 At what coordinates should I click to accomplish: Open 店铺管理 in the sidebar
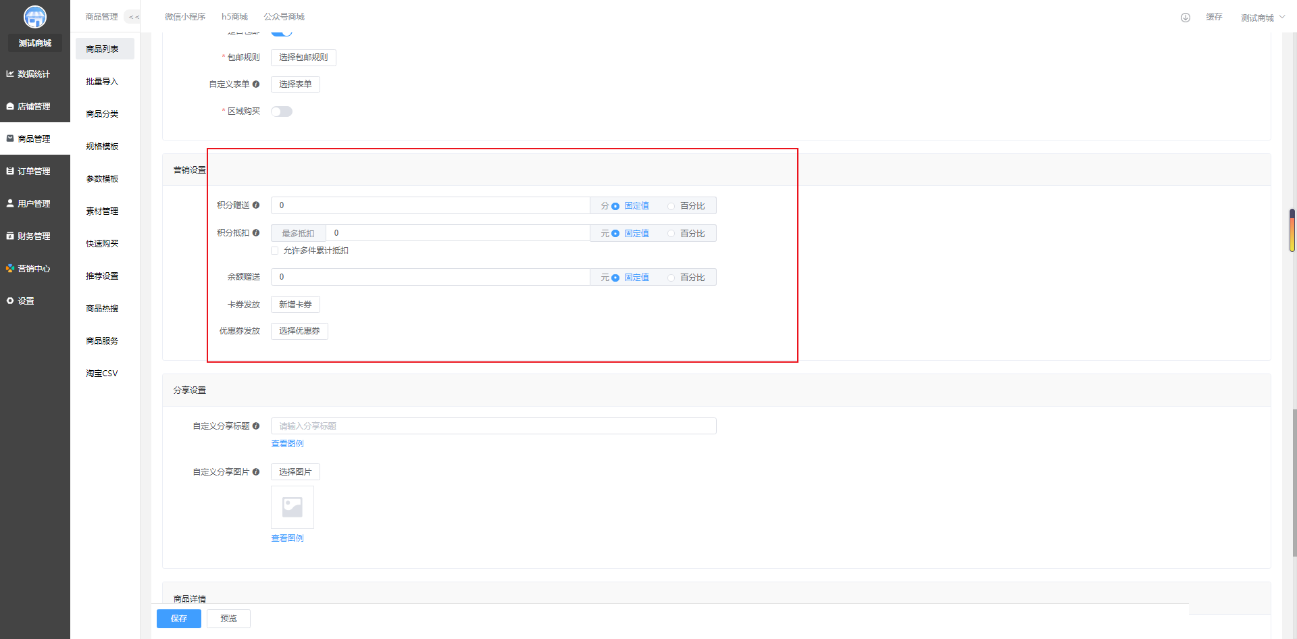(x=34, y=107)
